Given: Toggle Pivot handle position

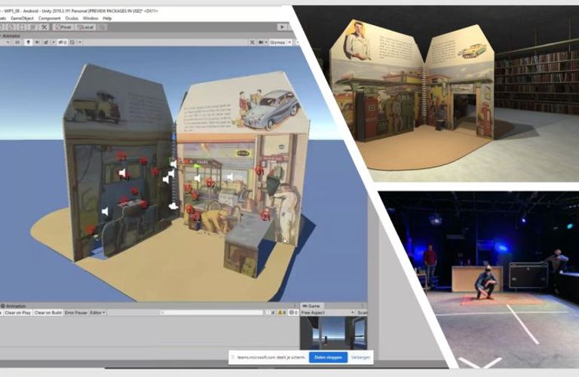Looking at the screenshot, I should click(63, 27).
